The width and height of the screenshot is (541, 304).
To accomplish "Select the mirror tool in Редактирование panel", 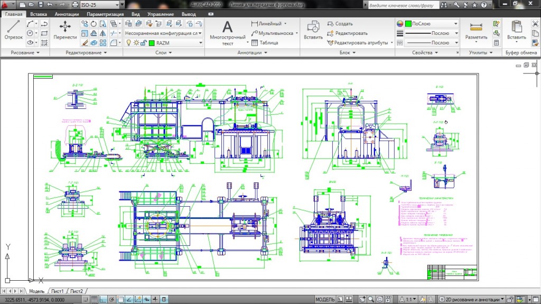I will pyautogui.click(x=103, y=33).
